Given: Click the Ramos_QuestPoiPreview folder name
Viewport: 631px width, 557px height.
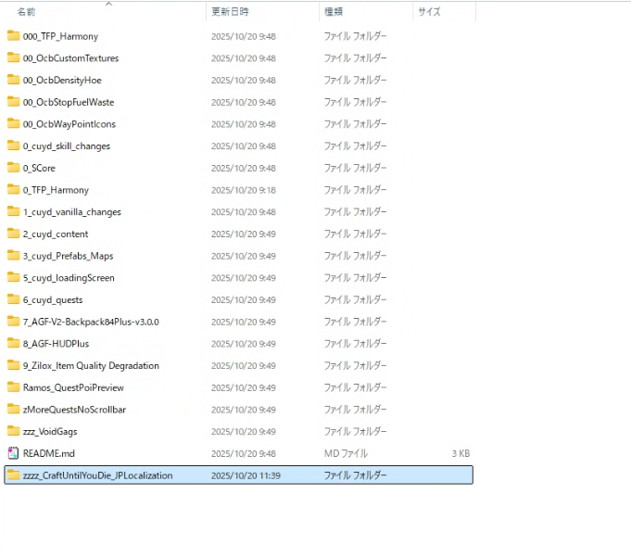Looking at the screenshot, I should coord(73,387).
